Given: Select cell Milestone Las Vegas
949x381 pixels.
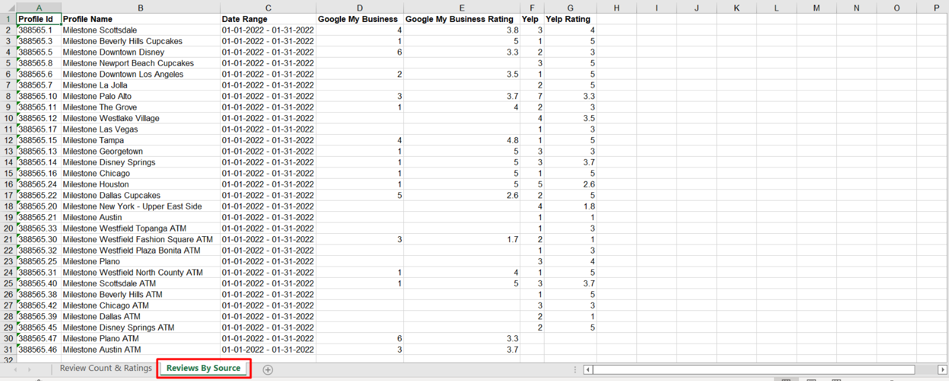Looking at the screenshot, I should click(141, 129).
